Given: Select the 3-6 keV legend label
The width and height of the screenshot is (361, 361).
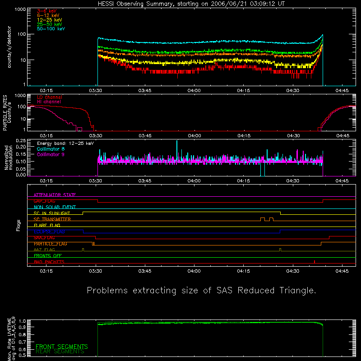Looking at the screenshot, I should coord(47,11).
